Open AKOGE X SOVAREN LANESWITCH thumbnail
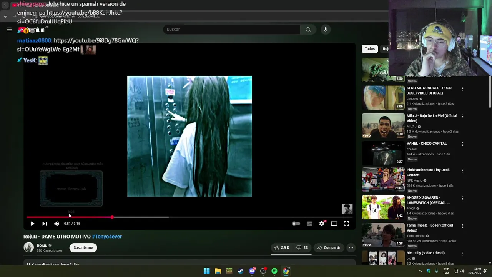The height and width of the screenshot is (277, 492). pyautogui.click(x=383, y=207)
